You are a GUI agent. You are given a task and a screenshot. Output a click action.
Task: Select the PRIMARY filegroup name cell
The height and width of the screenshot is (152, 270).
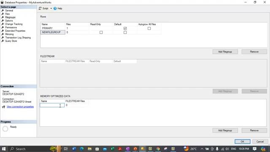[53, 28]
